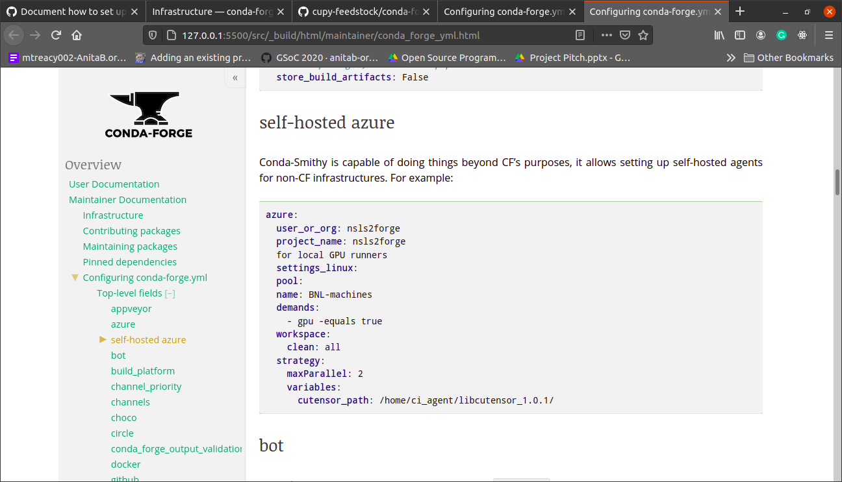Jump to the docker section

point(126,464)
